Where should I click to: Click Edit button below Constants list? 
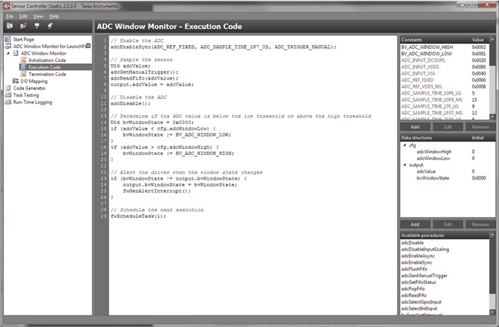pos(448,127)
